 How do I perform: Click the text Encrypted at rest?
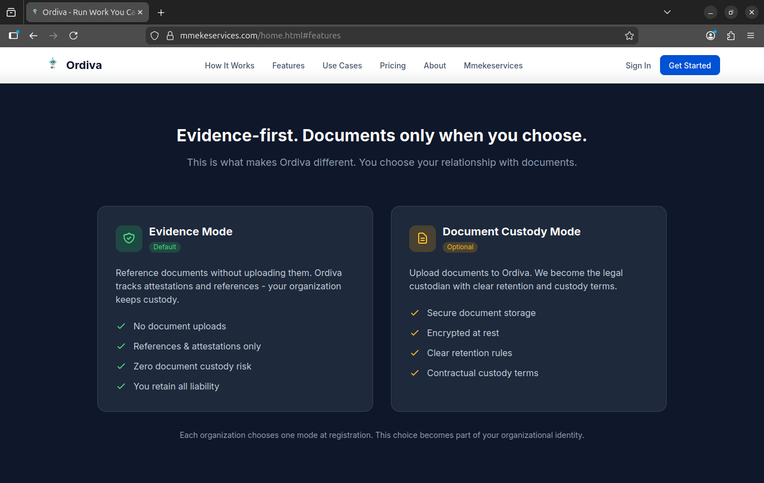pos(463,333)
